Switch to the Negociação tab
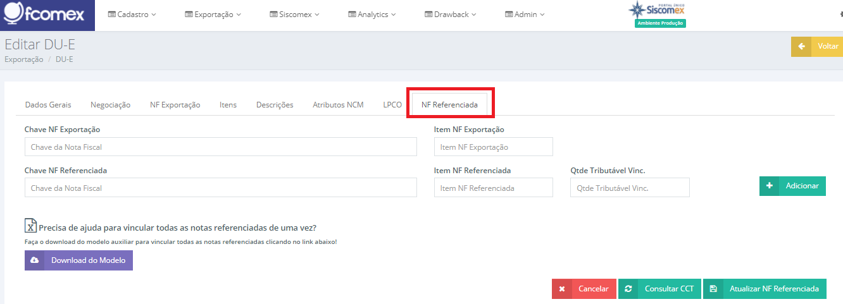Screen dimensions: 843x304 [x=111, y=105]
